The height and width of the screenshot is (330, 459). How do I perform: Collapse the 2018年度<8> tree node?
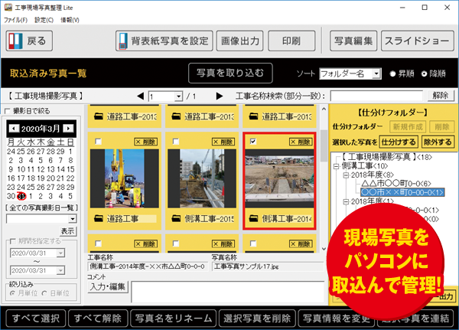tap(346, 175)
